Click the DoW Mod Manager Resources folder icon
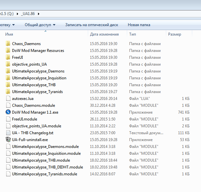 (8, 50)
